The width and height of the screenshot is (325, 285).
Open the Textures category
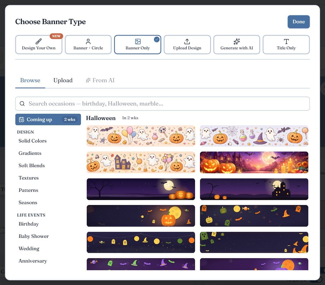click(x=29, y=178)
